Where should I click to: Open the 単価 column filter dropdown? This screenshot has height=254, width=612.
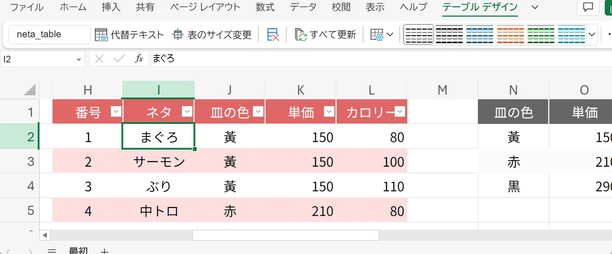tap(329, 112)
